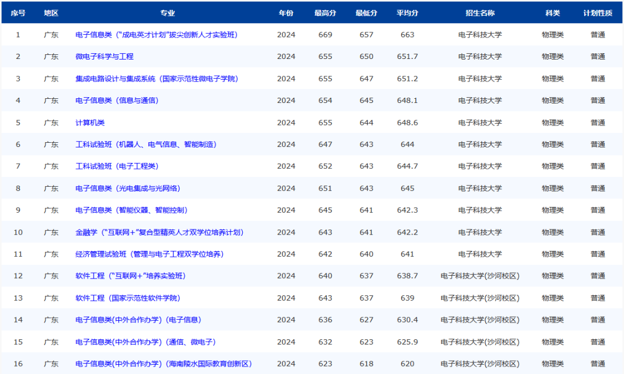Open 电子信息类("成电英才计划"拔尖创新人才实验班) link
624x374 pixels.
(157, 35)
